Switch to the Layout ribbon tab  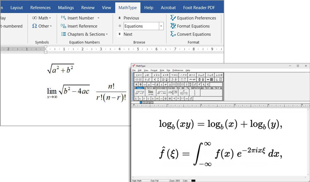click(17, 7)
